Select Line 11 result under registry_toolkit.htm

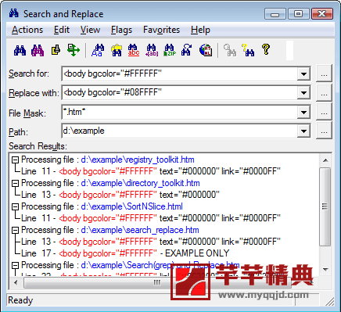pyautogui.click(x=151, y=171)
